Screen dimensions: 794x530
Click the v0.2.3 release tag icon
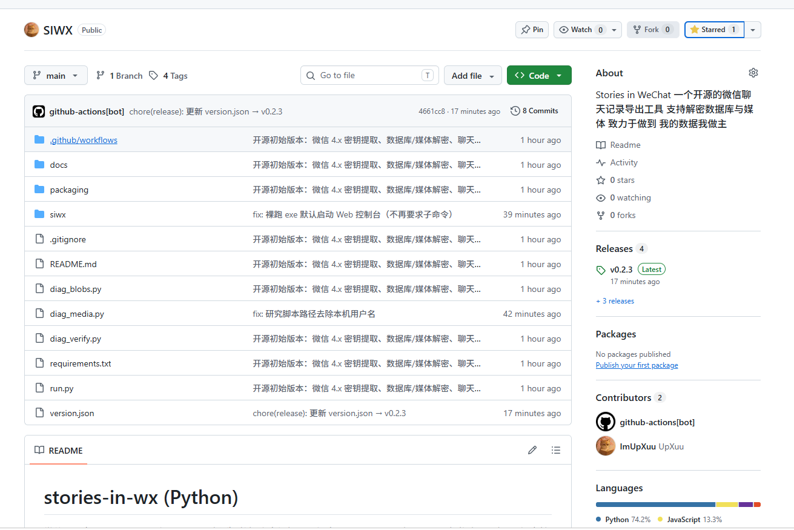[x=601, y=270]
